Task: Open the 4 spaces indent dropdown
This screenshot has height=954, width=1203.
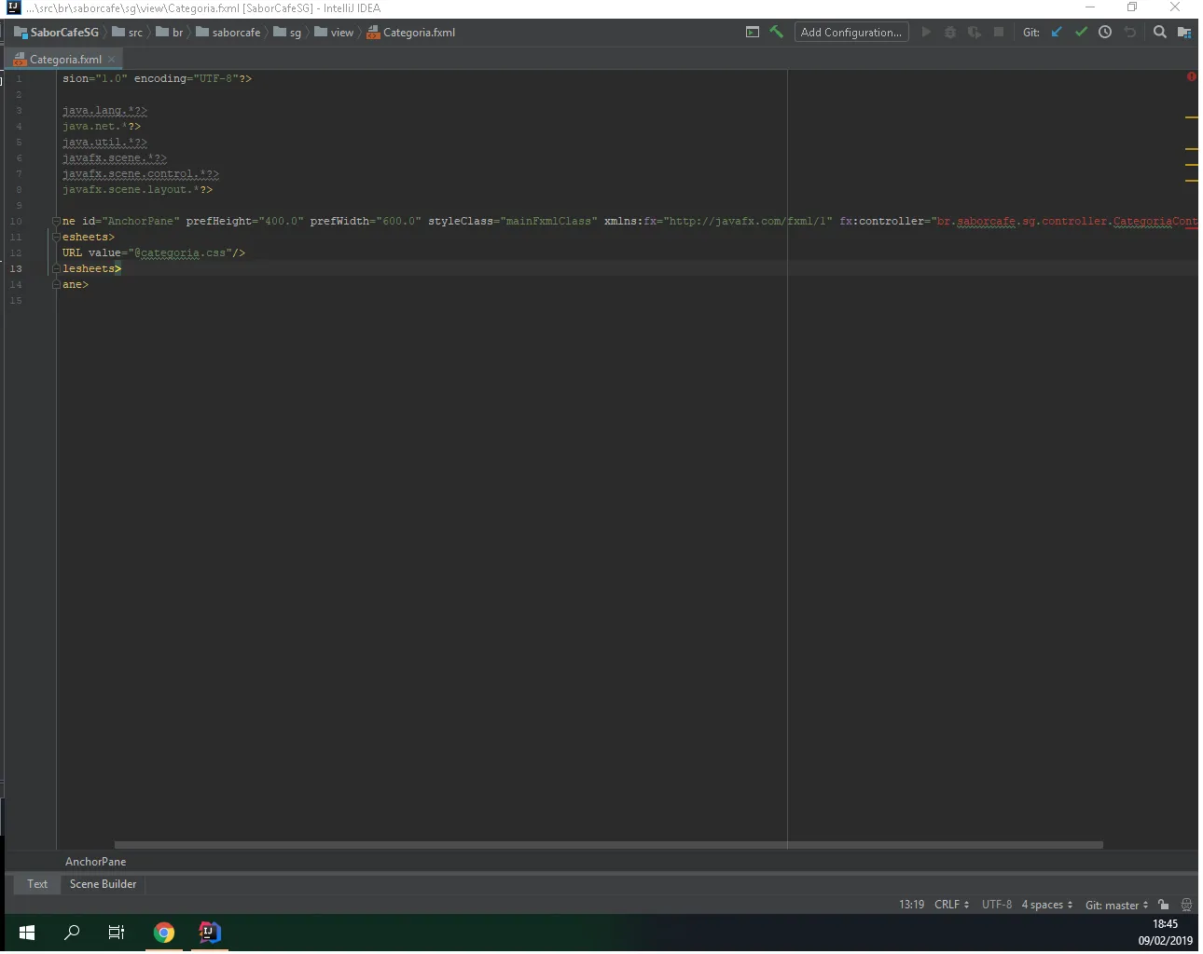Action: [x=1046, y=905]
